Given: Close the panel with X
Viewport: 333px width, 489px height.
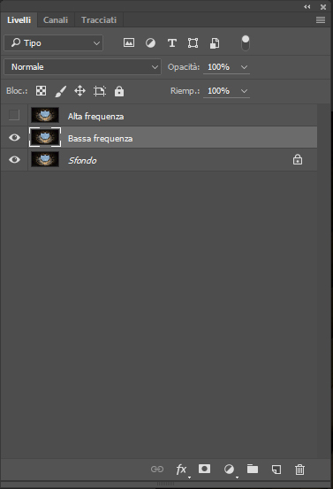Looking at the screenshot, I should [x=323, y=7].
